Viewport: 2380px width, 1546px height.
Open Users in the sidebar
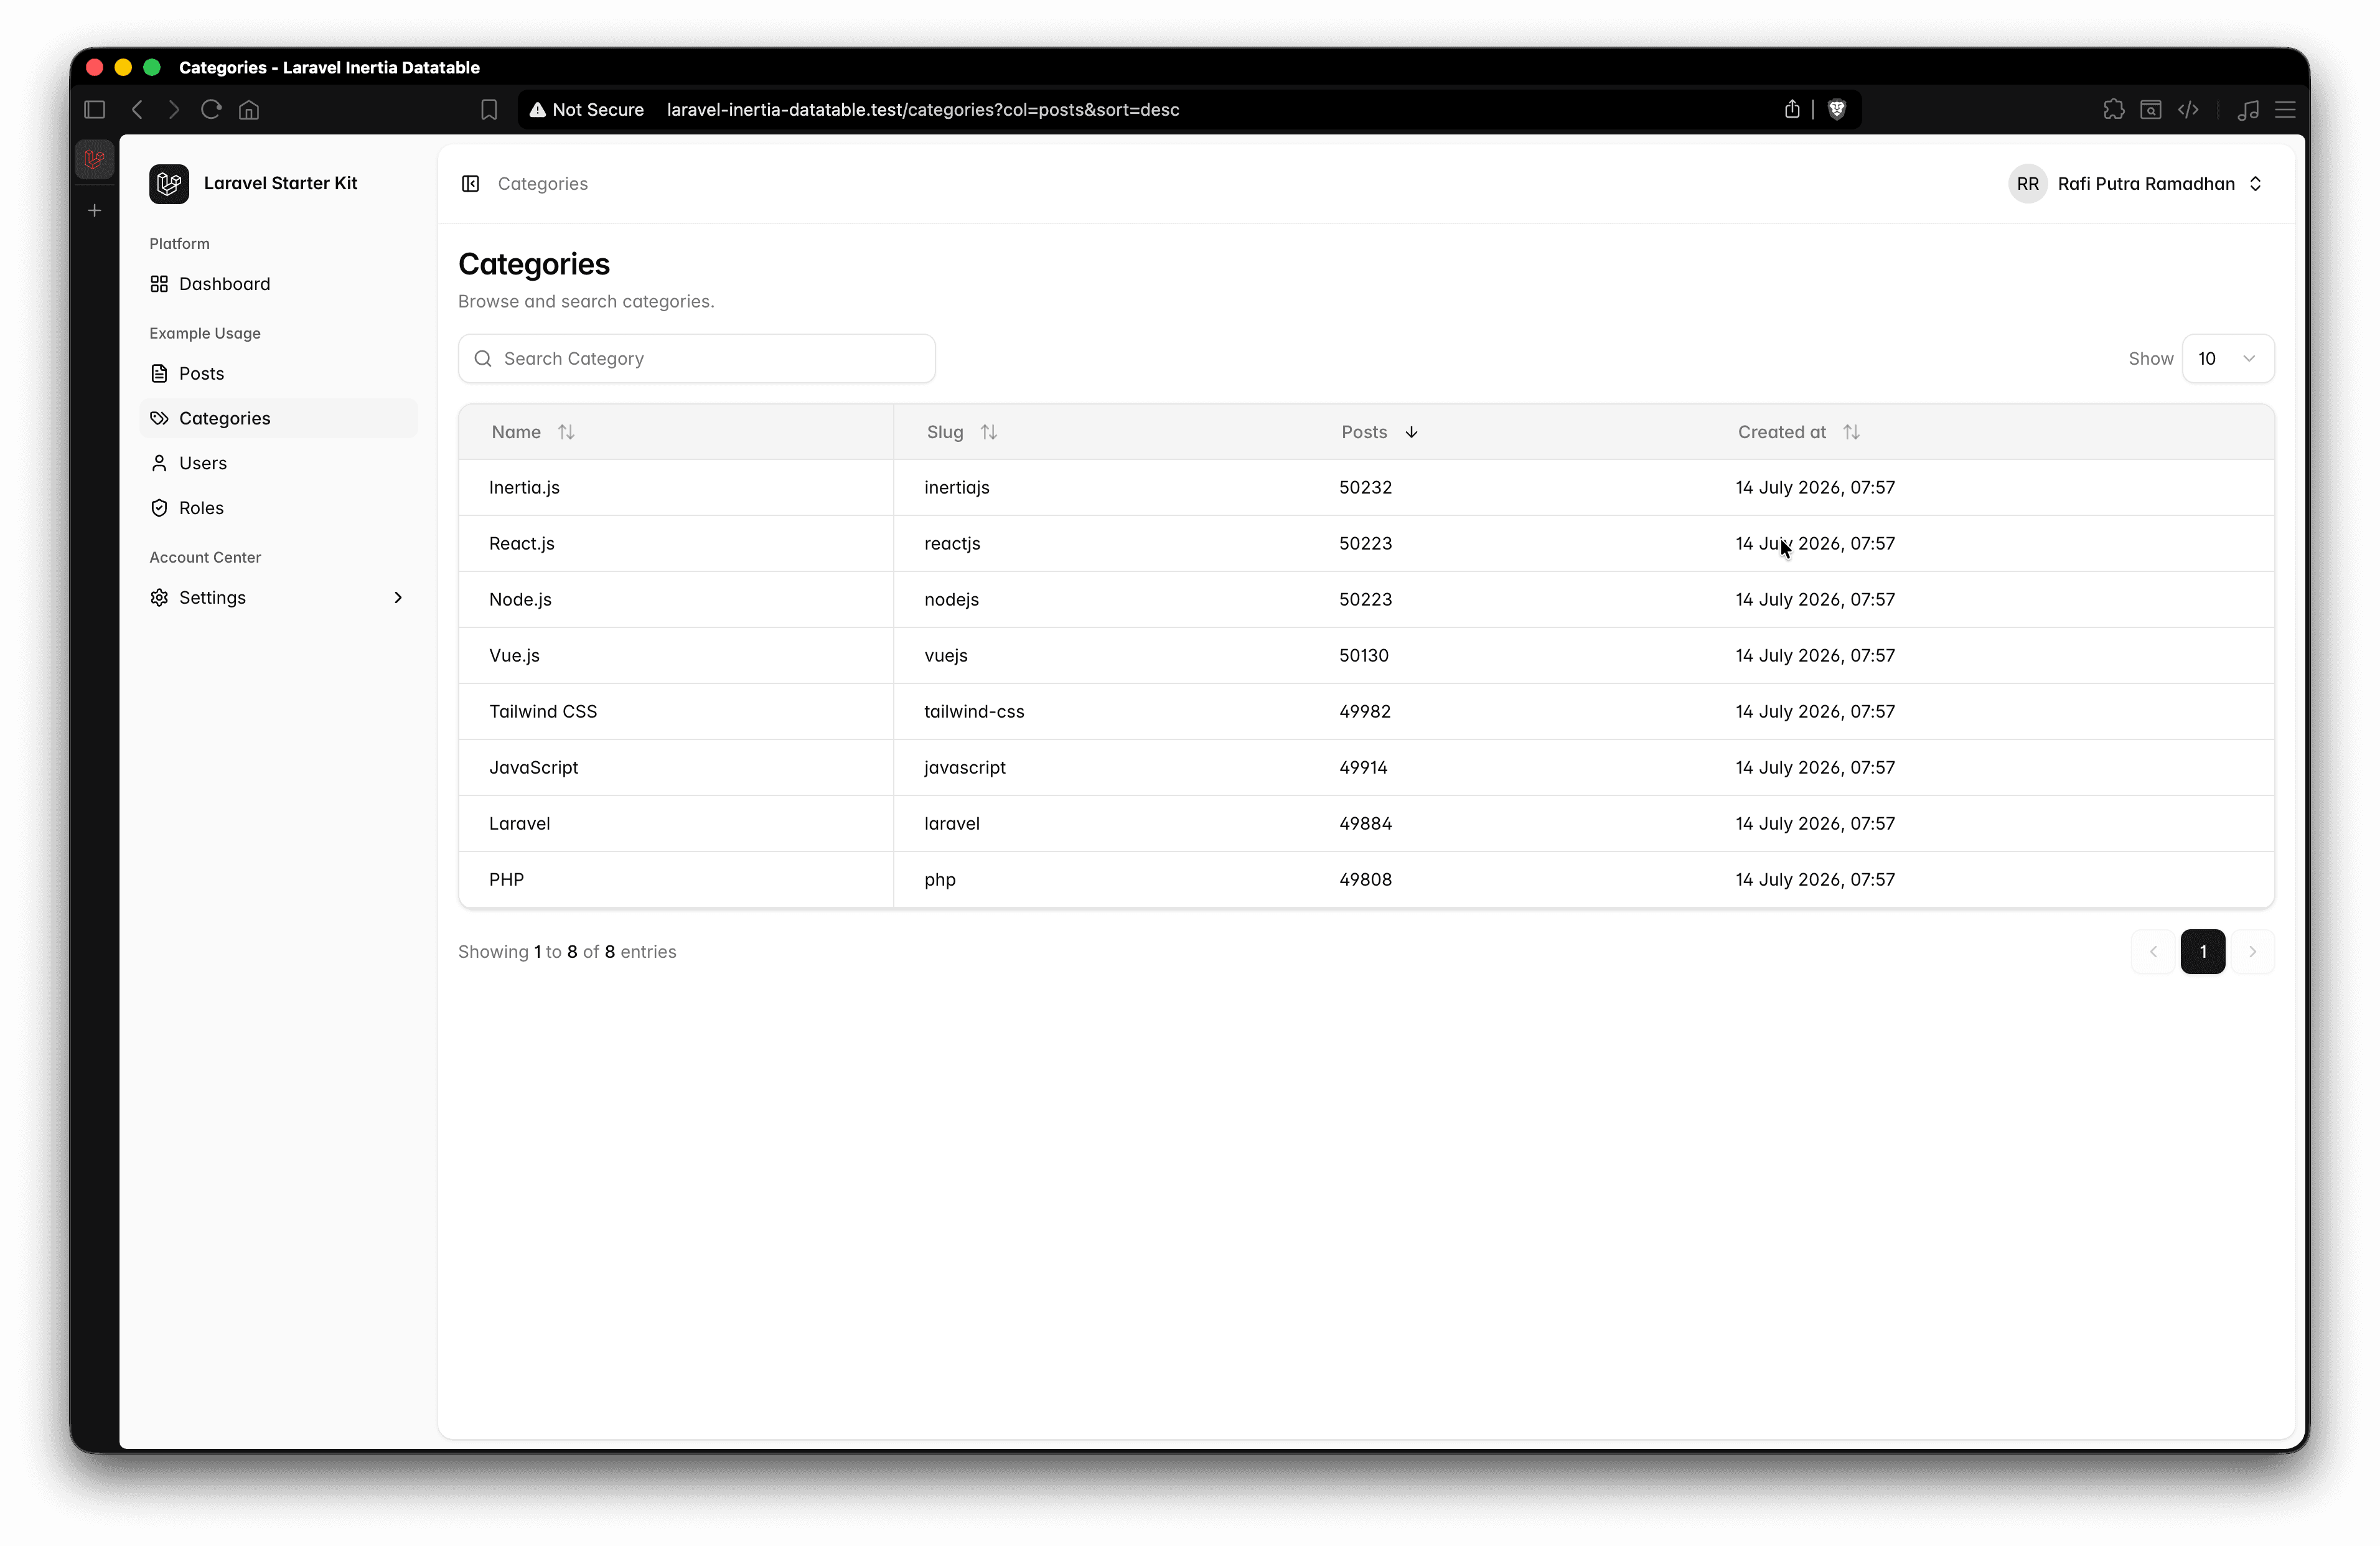coord(279,463)
